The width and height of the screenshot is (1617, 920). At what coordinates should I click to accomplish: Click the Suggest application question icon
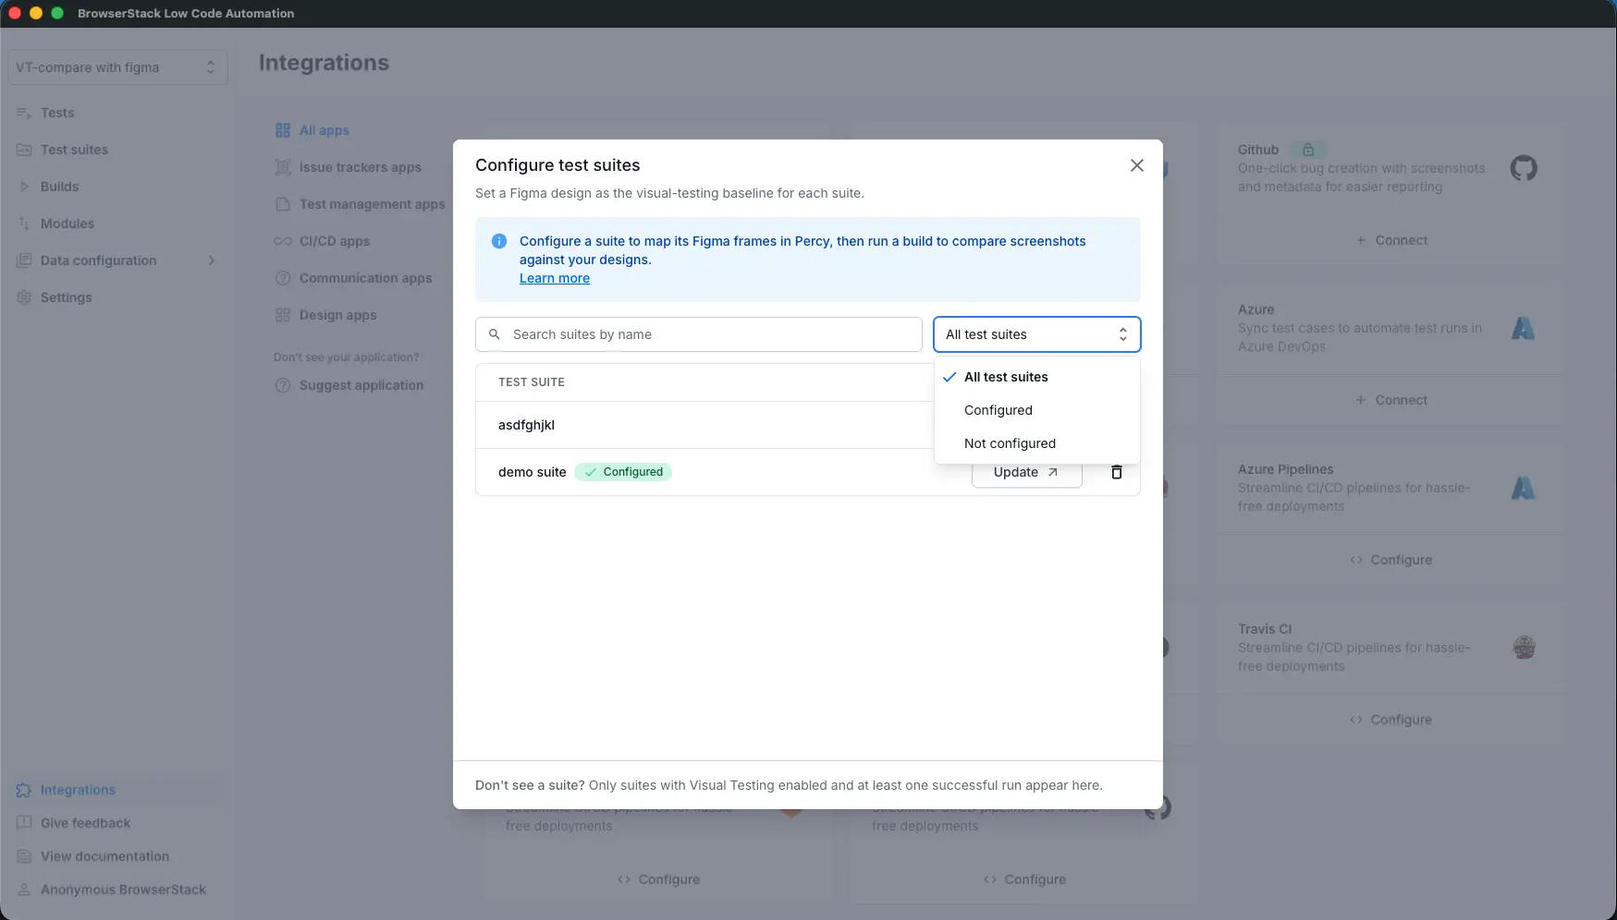coord(283,385)
